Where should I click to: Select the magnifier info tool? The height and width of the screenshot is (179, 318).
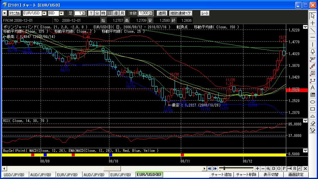click(x=312, y=73)
